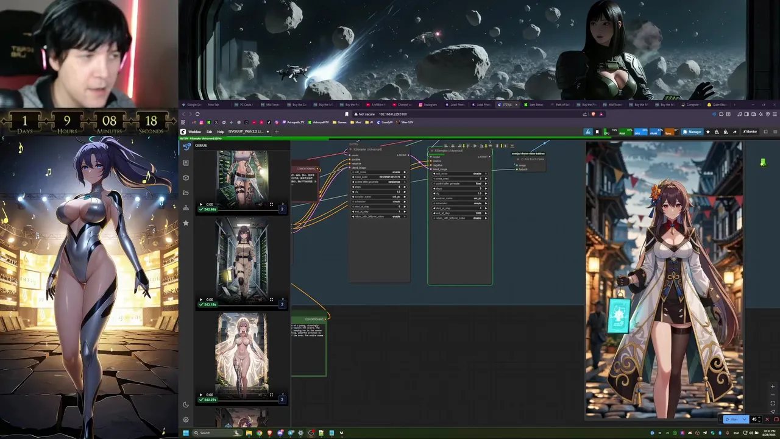Click more options dots on 242.66s video

pyautogui.click(x=282, y=205)
